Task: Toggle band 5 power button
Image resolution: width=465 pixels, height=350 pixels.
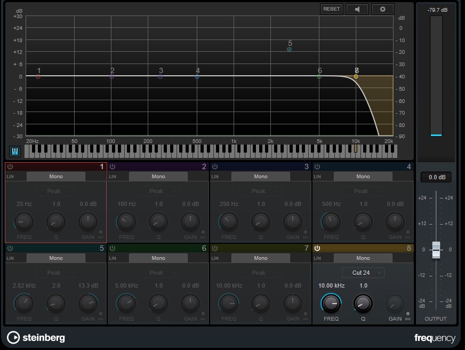Action: pyautogui.click(x=10, y=248)
